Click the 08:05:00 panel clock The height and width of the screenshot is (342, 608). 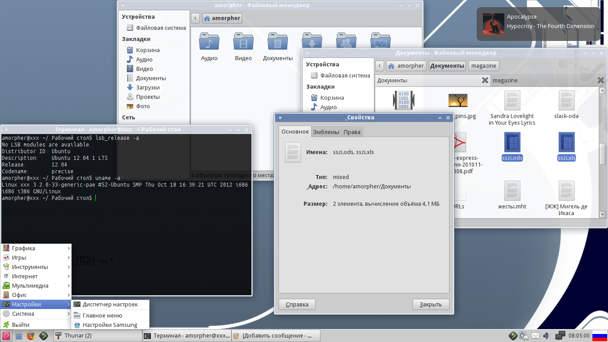(x=579, y=336)
